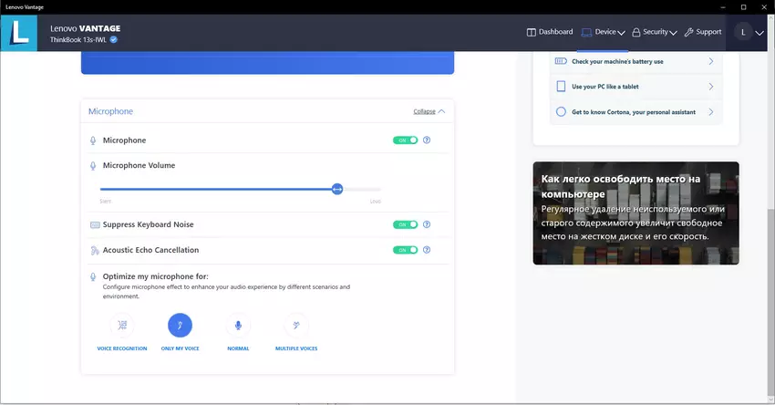Click the Lenovo Vantage logo icon
The image size is (775, 405).
point(18,33)
